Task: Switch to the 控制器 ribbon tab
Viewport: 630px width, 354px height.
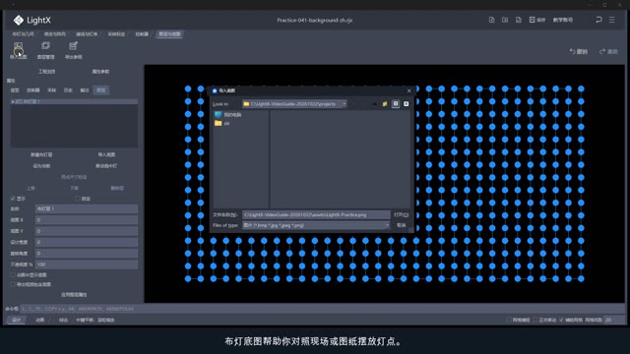Action: (x=142, y=34)
